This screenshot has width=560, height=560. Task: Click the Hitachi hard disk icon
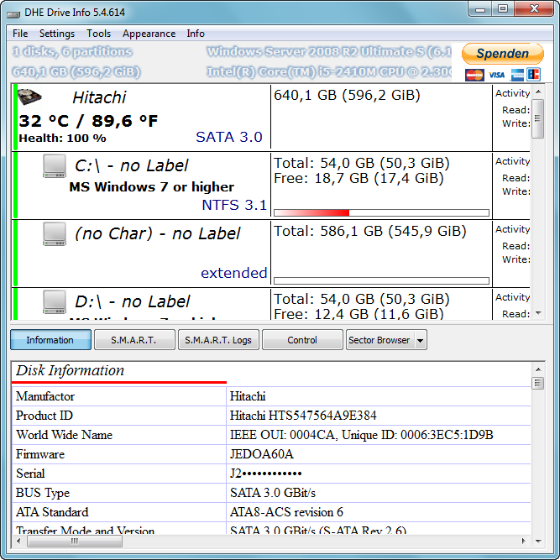(x=29, y=97)
